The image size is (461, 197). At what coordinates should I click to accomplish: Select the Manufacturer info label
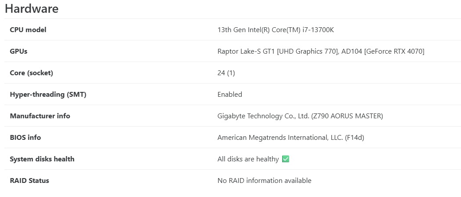(40, 116)
